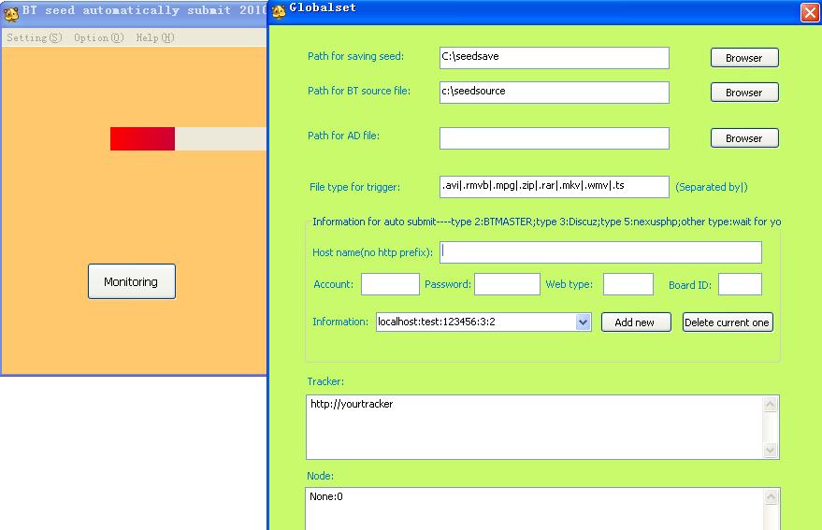Select the localhost:test:123456:3:2 combo box text
Image resolution: width=822 pixels, height=530 pixels.
click(436, 322)
